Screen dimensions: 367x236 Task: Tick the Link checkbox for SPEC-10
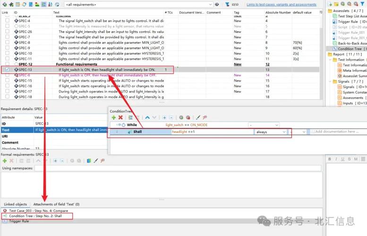pyautogui.click(x=7, y=53)
